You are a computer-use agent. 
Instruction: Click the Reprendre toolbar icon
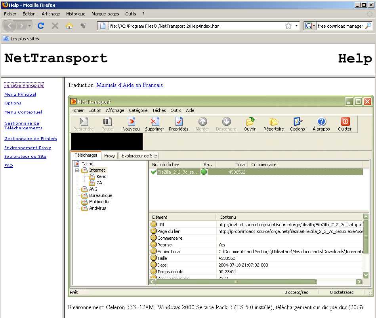click(84, 122)
